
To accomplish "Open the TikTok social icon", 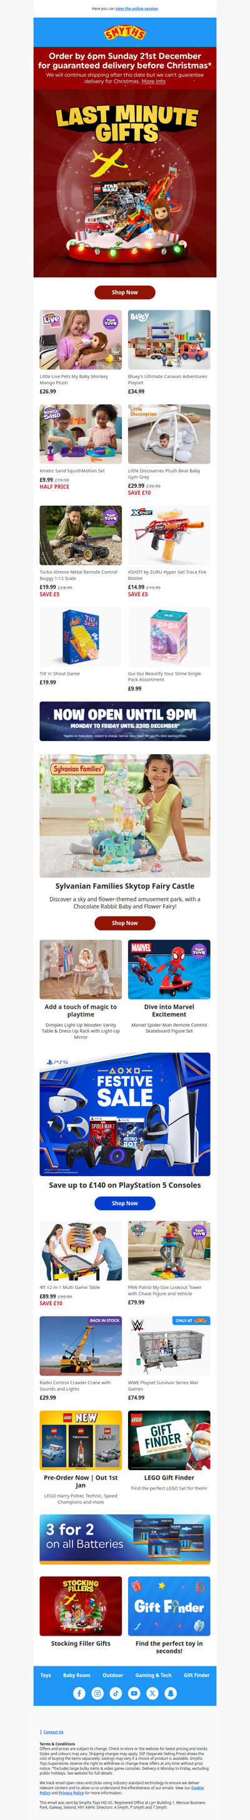I will (116, 1693).
